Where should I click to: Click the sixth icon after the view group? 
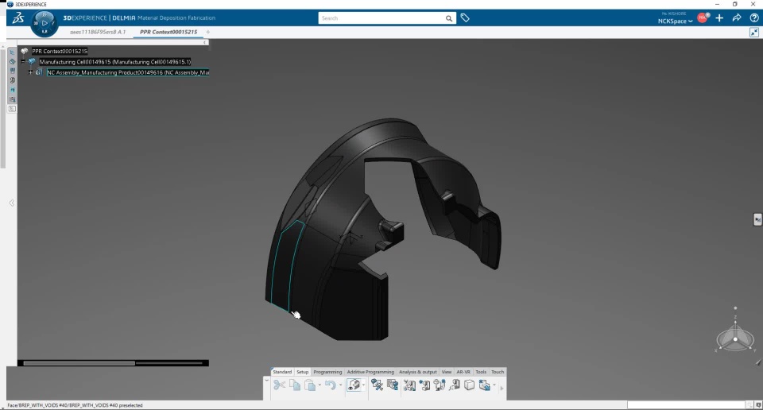(455, 385)
